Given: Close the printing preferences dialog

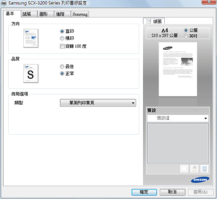Looking at the screenshot, I should point(209,2).
